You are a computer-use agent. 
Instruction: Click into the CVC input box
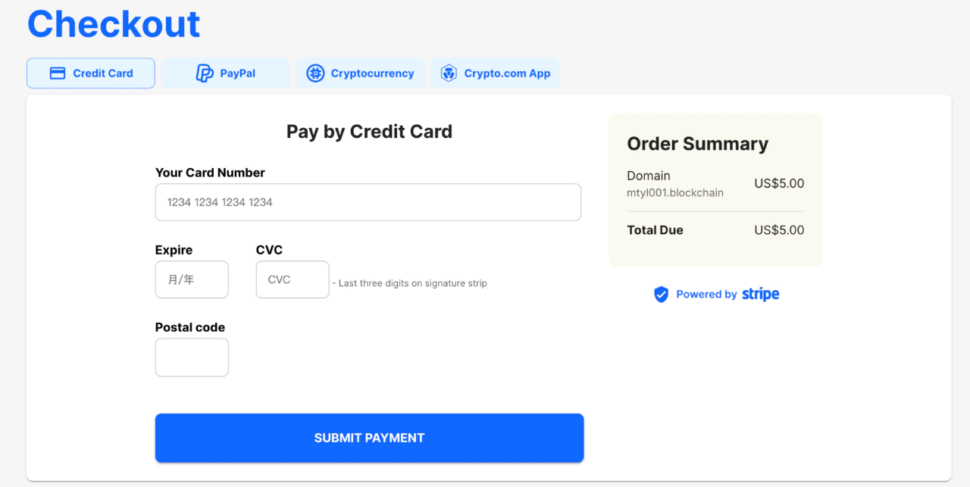293,279
